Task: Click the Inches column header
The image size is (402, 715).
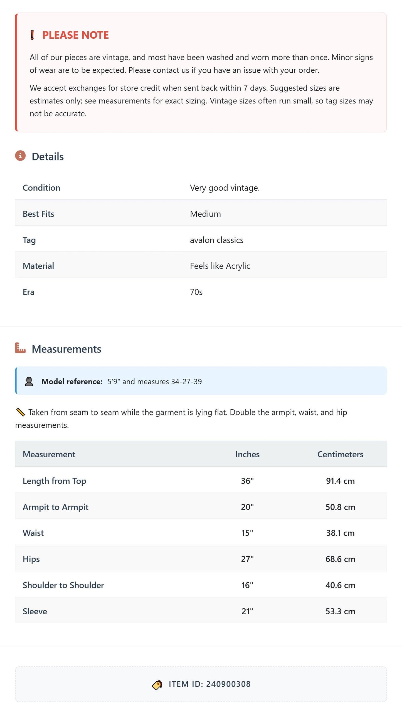Action: click(247, 454)
